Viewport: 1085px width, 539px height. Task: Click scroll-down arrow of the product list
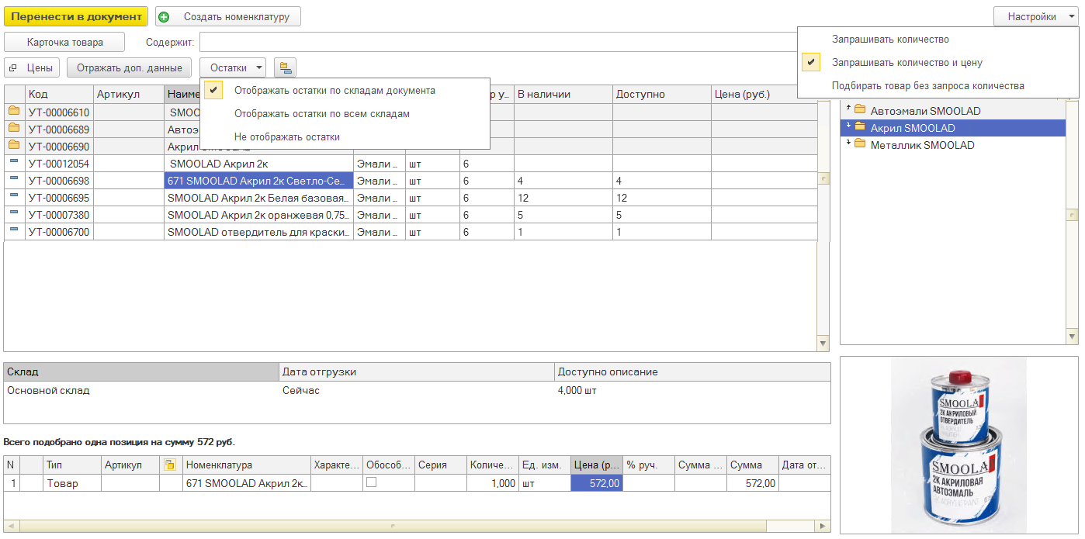(823, 343)
